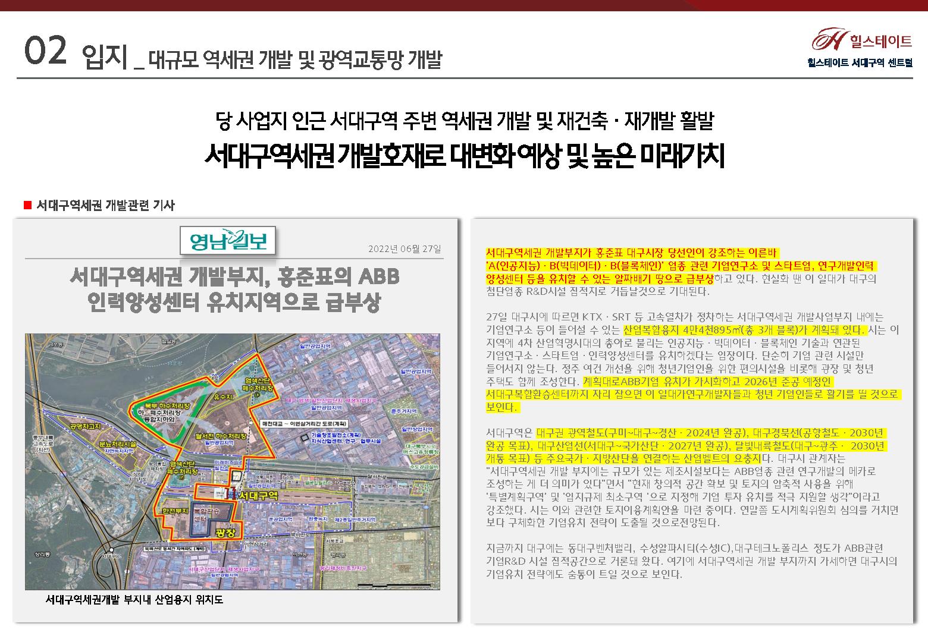928x642 pixels.
Task: Click the aerial development site map image
Action: tap(233, 461)
